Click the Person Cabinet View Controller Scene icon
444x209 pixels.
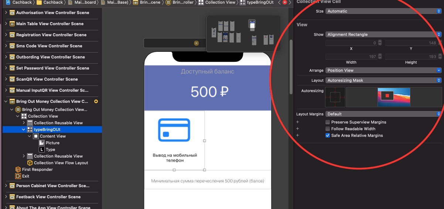[12, 186]
